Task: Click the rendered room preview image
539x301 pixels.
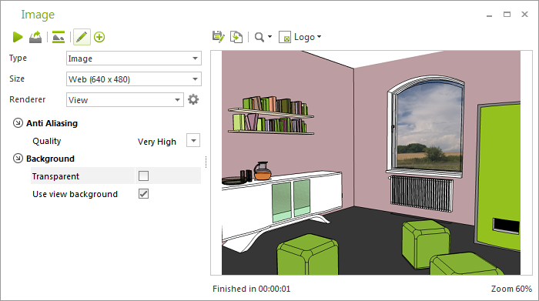Action: [x=371, y=162]
